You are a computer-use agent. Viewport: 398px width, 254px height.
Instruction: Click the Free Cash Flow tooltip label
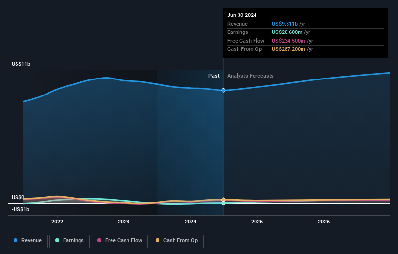pyautogui.click(x=246, y=41)
